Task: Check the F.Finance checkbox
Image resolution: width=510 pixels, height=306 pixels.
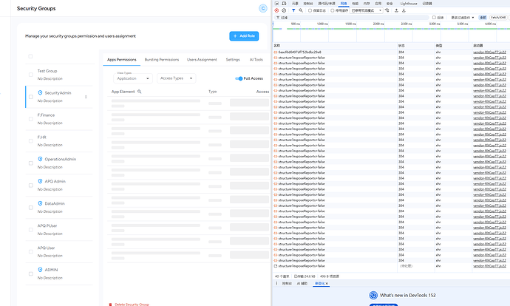Action: (30, 119)
